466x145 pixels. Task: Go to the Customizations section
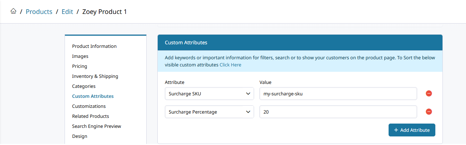(89, 106)
